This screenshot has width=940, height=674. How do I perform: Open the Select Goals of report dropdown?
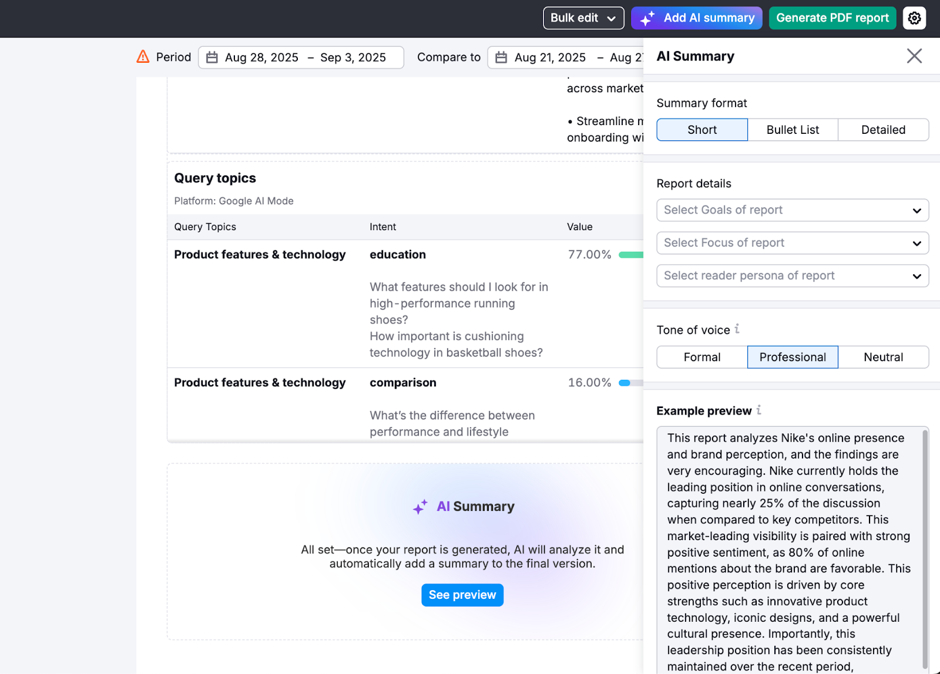(x=793, y=210)
